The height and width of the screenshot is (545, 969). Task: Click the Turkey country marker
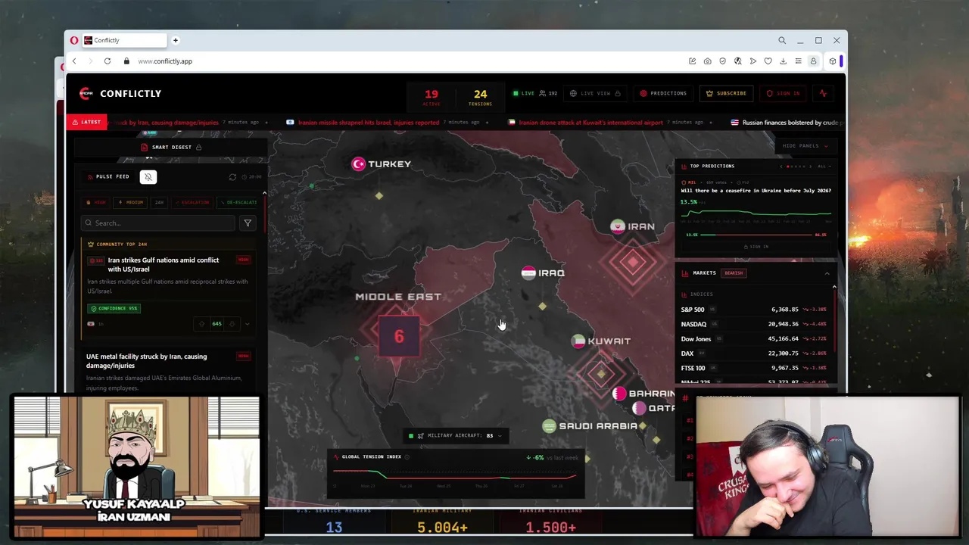tap(382, 163)
